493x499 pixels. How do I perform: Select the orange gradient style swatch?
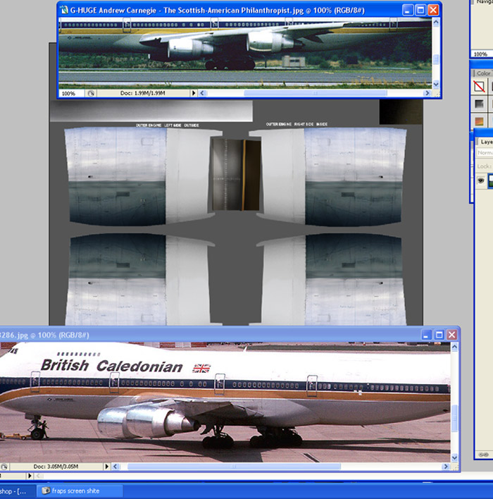pos(480,121)
